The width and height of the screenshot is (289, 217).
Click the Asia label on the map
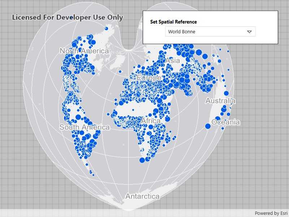pos(173,60)
